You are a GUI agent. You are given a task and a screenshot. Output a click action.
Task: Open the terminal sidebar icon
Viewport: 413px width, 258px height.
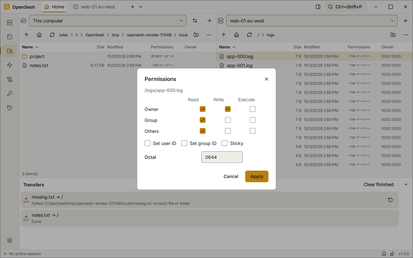tap(10, 37)
